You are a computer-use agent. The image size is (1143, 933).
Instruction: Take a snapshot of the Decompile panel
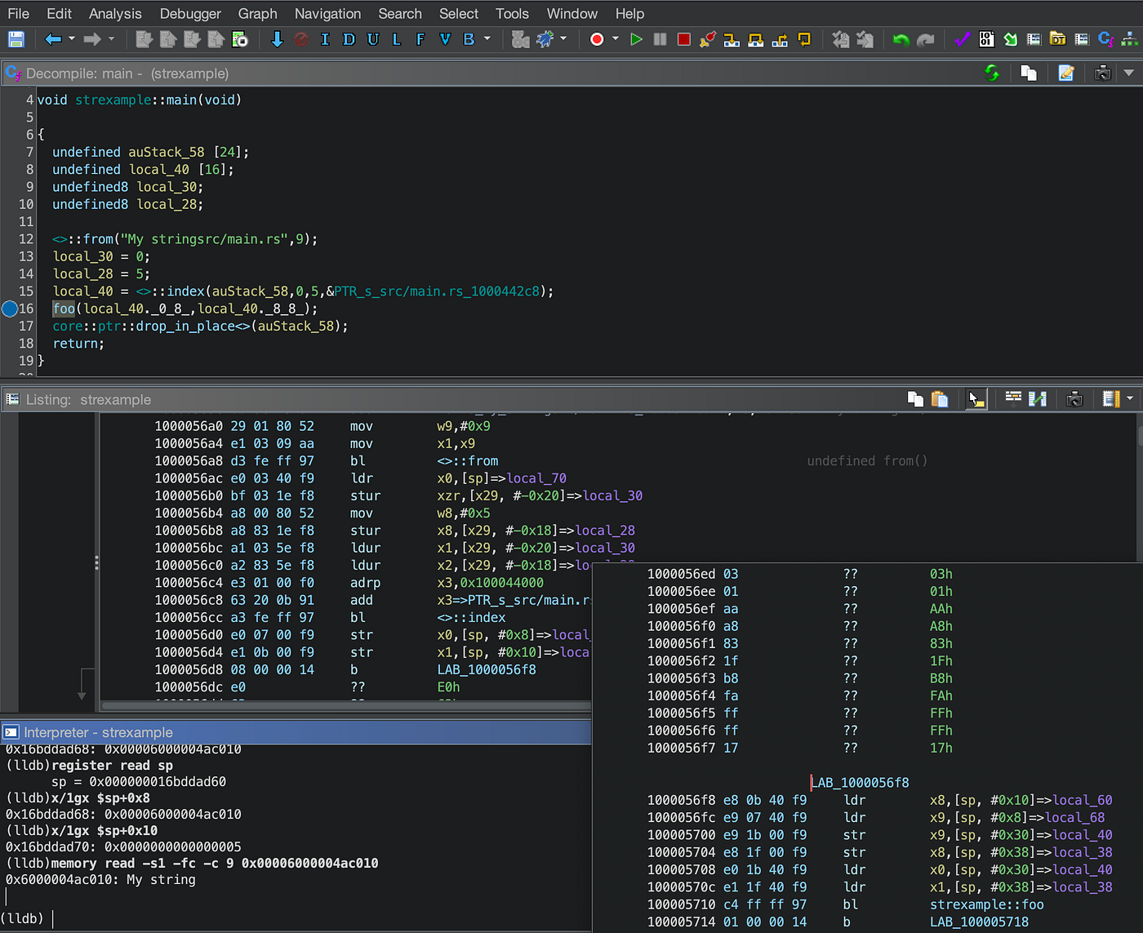point(1102,73)
